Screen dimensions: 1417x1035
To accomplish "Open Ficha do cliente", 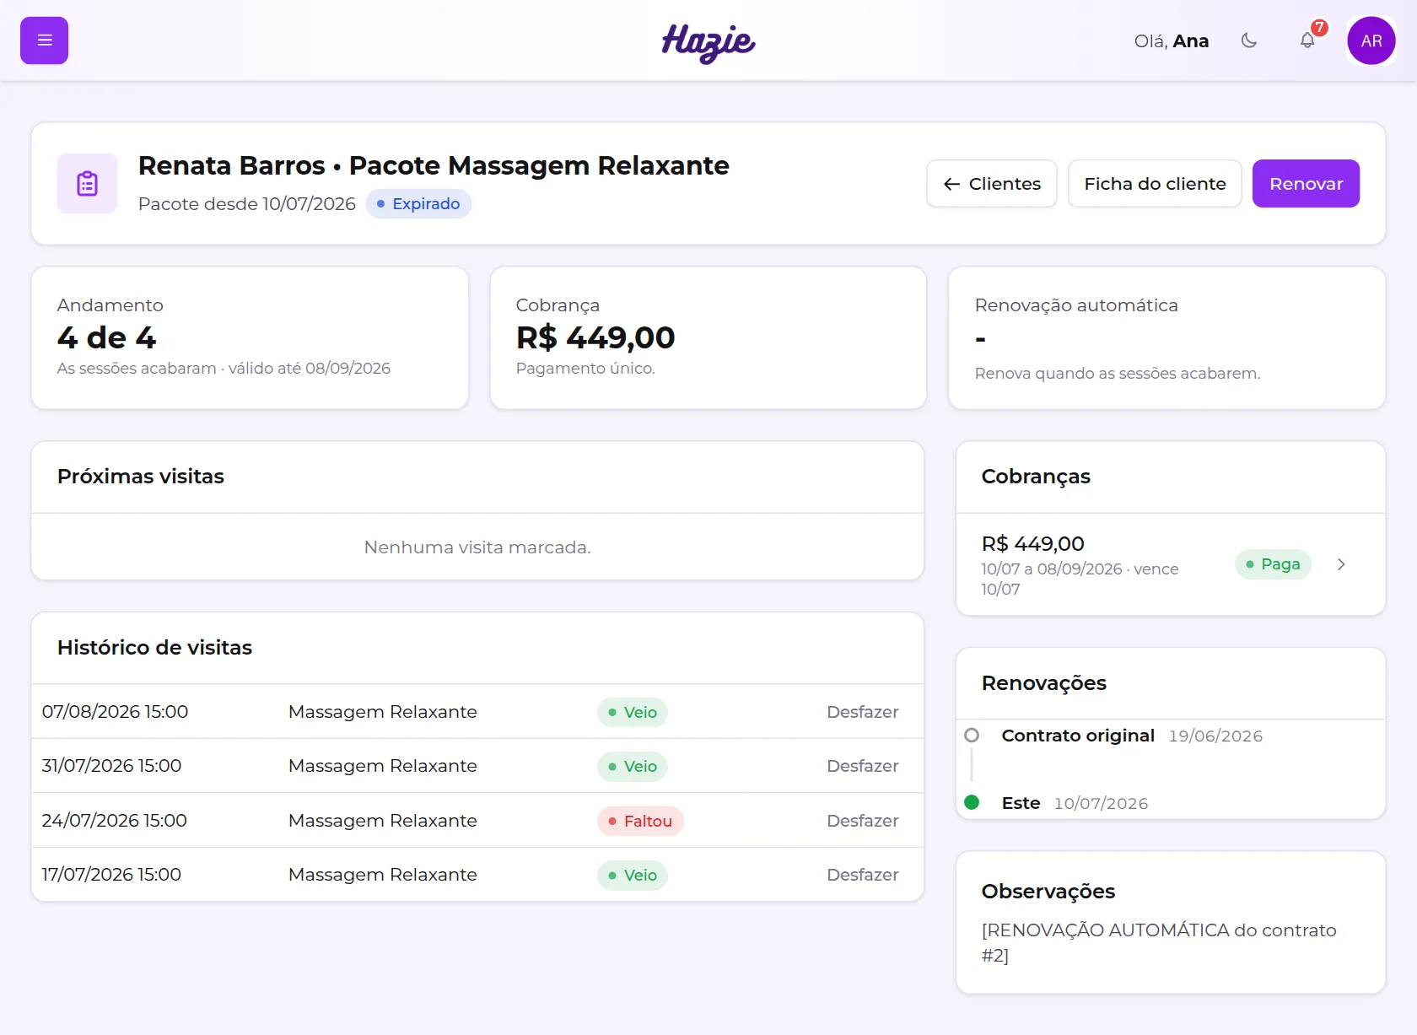I will point(1155,183).
